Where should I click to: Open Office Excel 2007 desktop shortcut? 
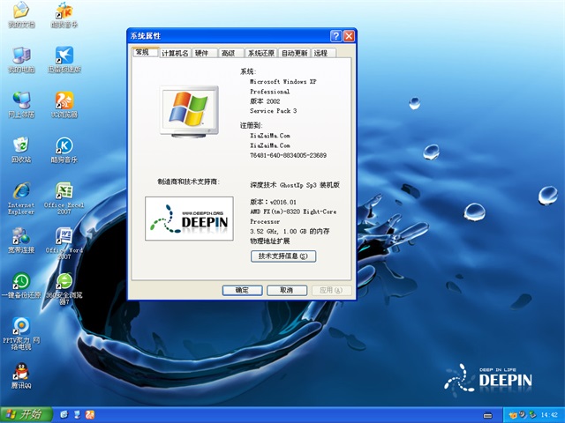(x=64, y=192)
